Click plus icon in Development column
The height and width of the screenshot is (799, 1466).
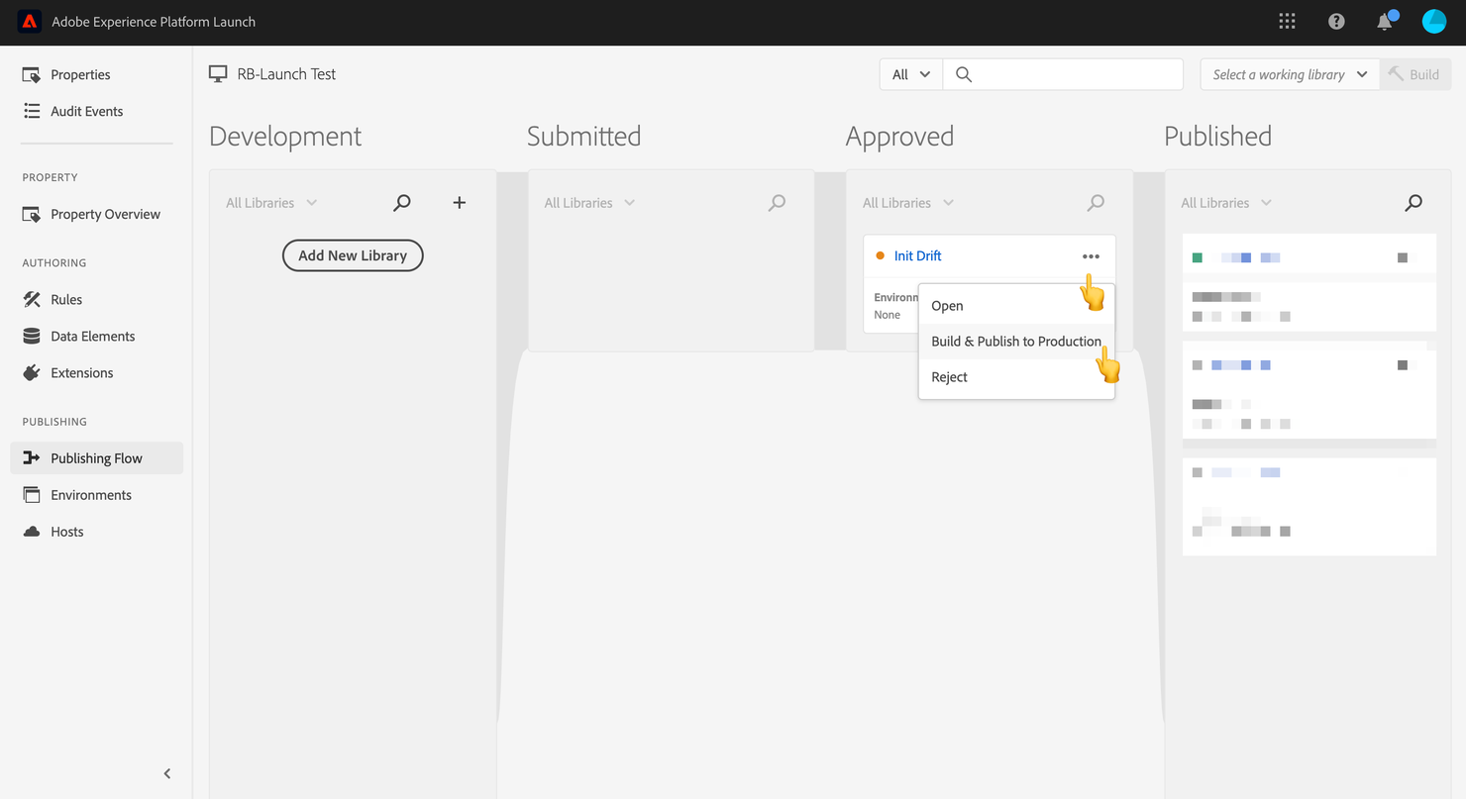460,203
